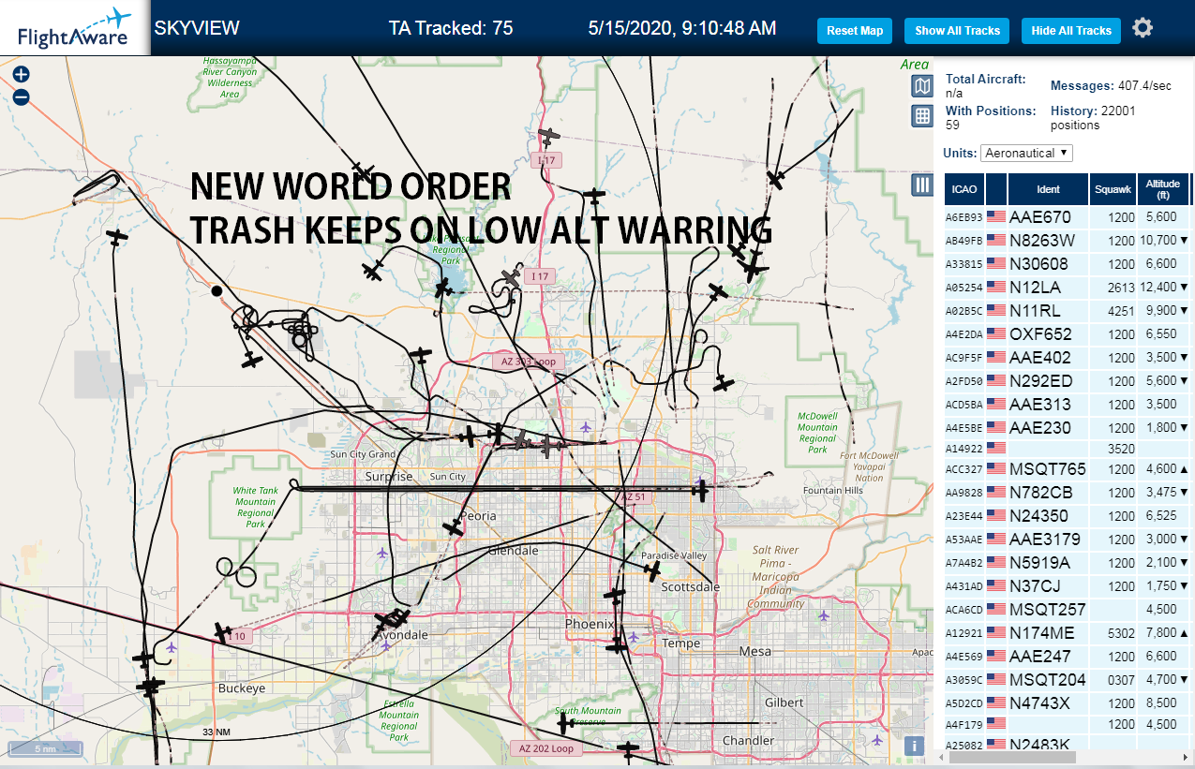The width and height of the screenshot is (1195, 769).
Task: Select aircraft near South Mountain Preserve
Action: 566,723
